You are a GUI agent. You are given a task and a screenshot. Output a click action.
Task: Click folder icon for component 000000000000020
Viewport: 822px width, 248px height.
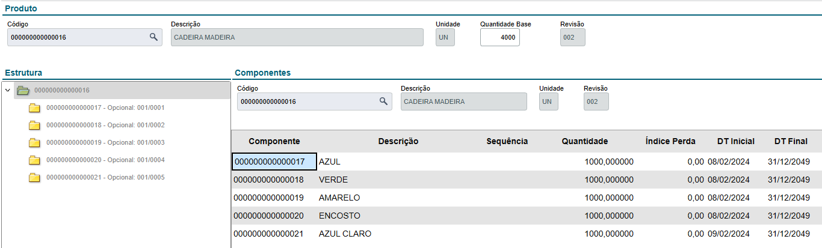(x=34, y=160)
